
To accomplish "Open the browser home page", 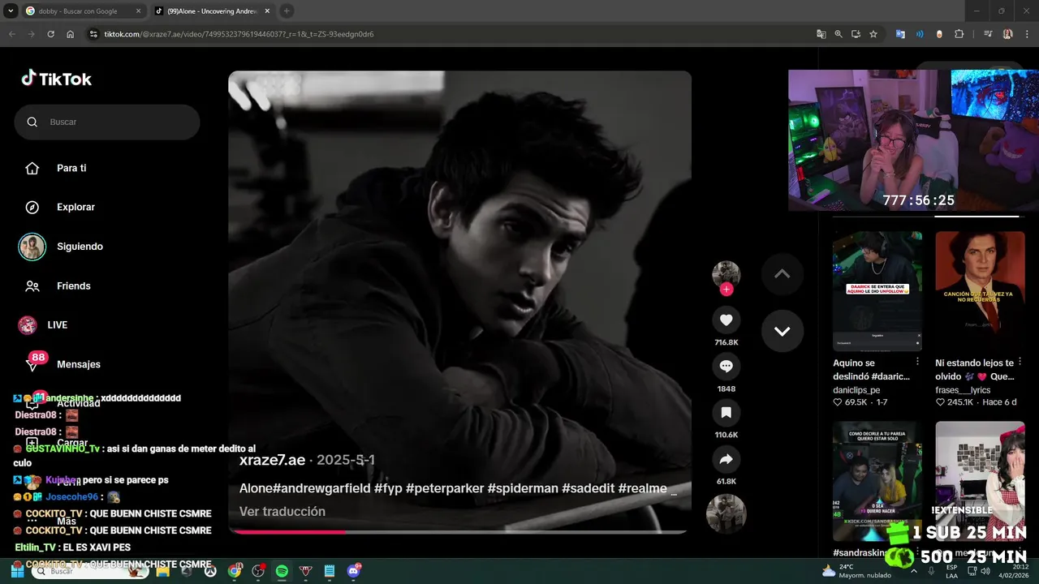I will 71,34.
